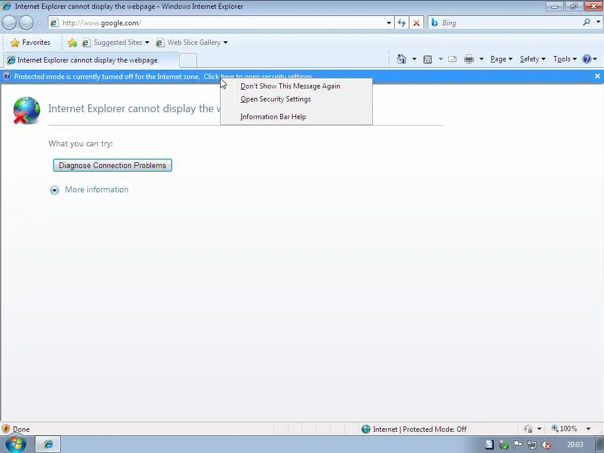This screenshot has width=604, height=453.
Task: Click the globe error icon on page
Action: click(x=26, y=110)
